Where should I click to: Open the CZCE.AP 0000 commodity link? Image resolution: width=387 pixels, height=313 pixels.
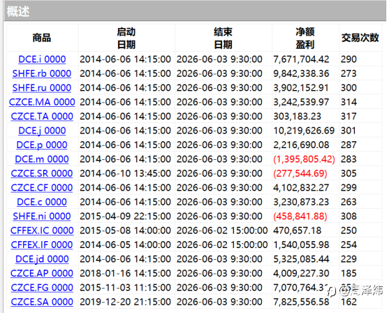pos(42,273)
